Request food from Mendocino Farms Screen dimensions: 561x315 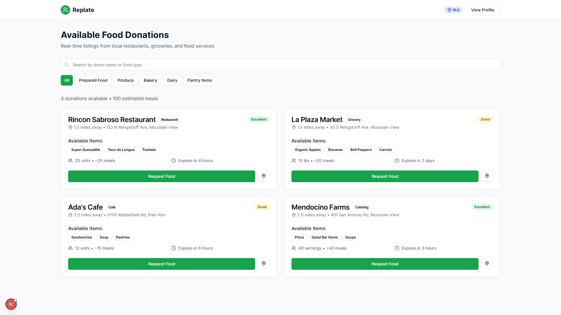tap(385, 264)
